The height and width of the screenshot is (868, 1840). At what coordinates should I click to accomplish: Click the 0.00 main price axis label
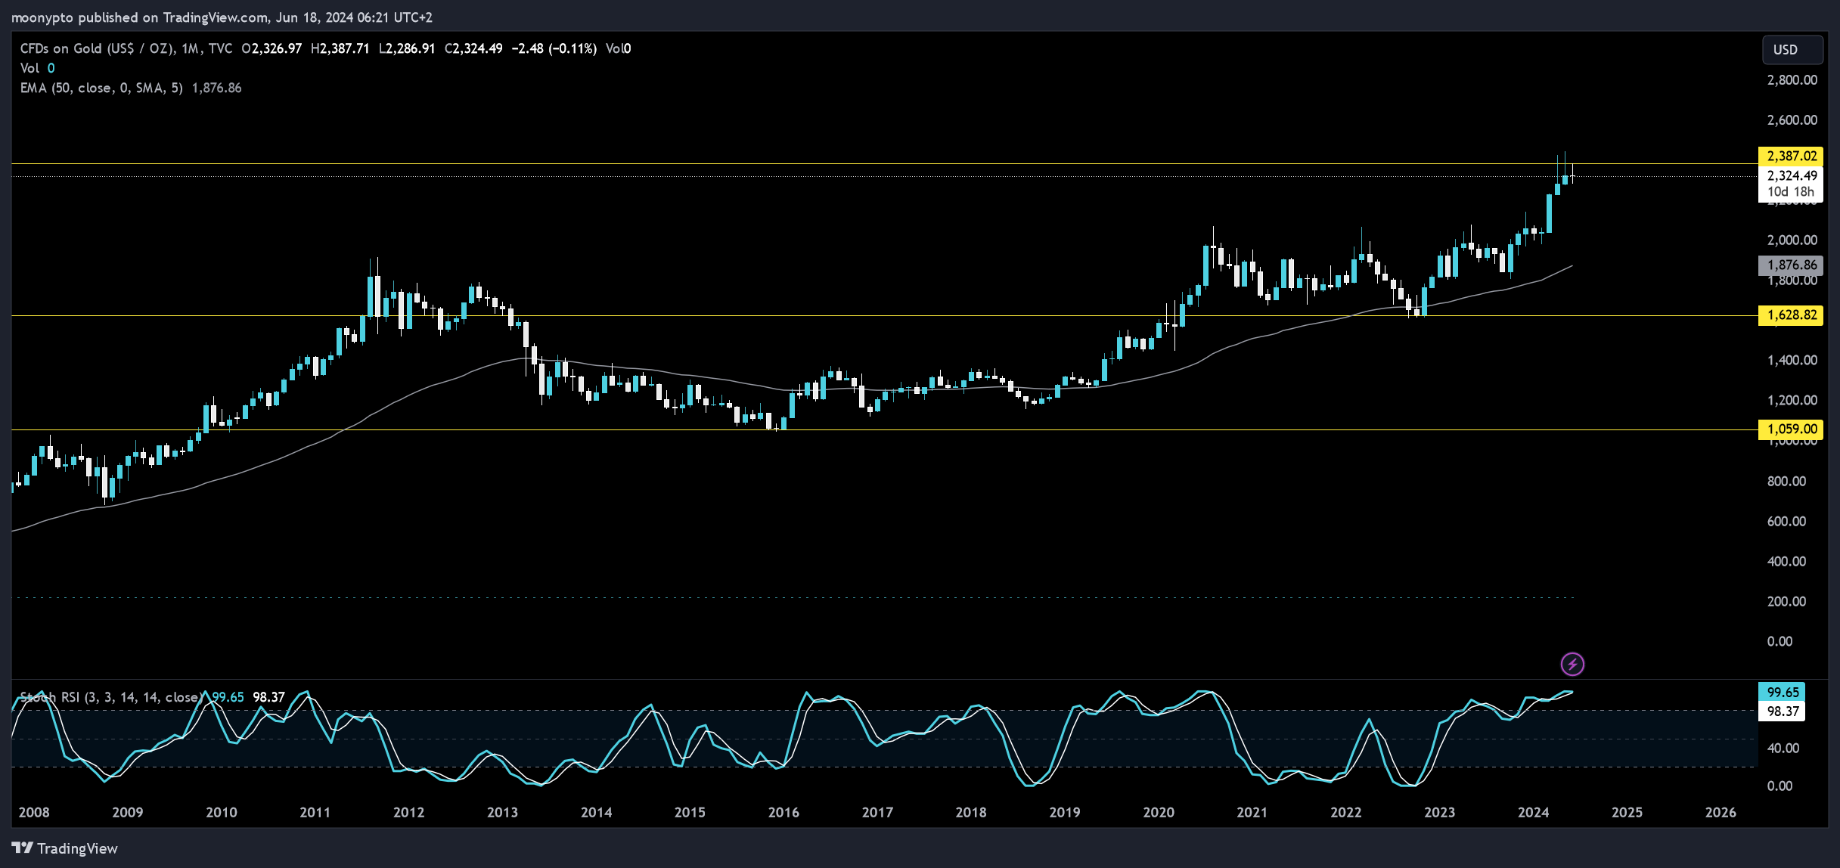[1779, 641]
